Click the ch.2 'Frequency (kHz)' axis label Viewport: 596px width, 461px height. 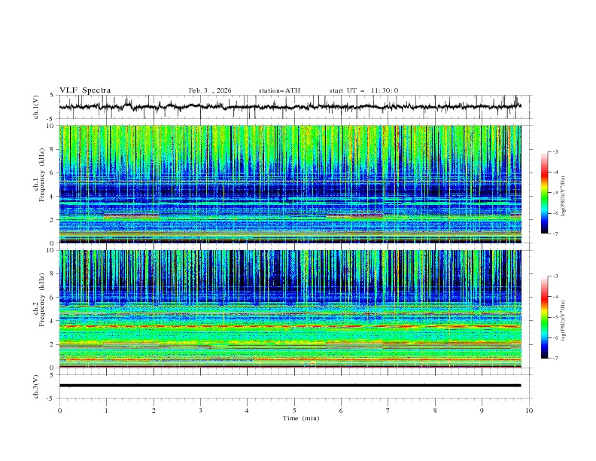pos(41,299)
